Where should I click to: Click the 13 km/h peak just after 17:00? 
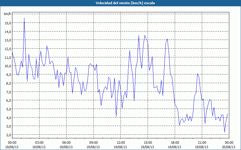(x=167, y=39)
